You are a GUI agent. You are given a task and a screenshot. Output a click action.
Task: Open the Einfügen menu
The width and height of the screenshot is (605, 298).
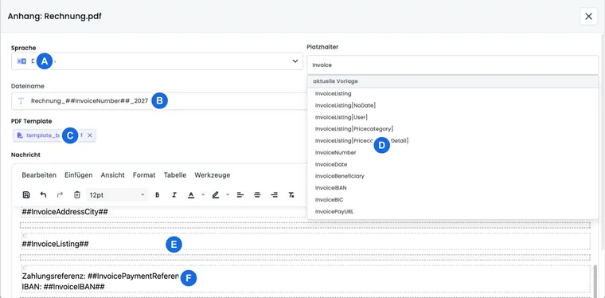78,174
